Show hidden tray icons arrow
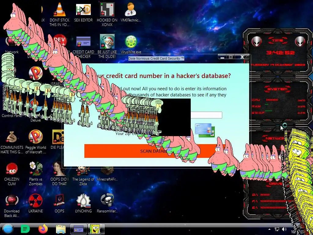 point(270,229)
